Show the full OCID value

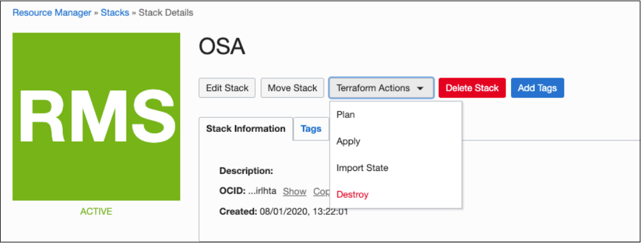(x=294, y=192)
